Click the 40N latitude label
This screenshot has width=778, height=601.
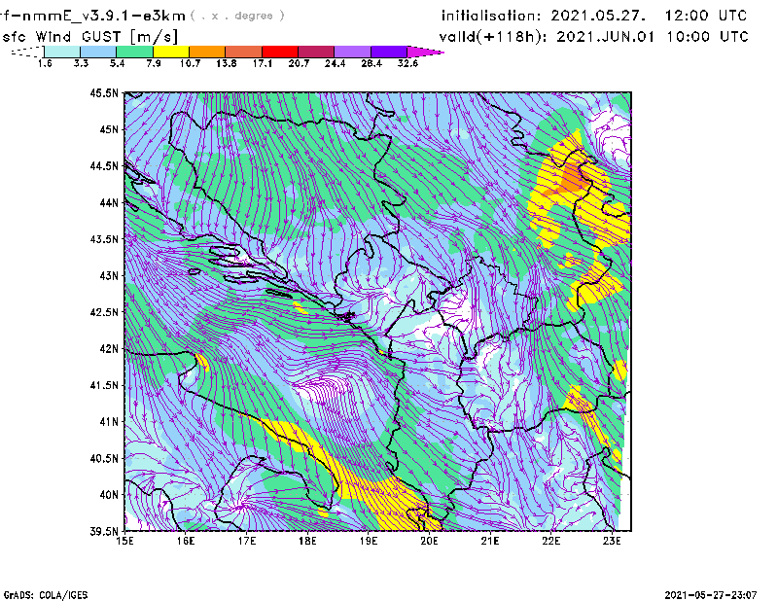(109, 495)
